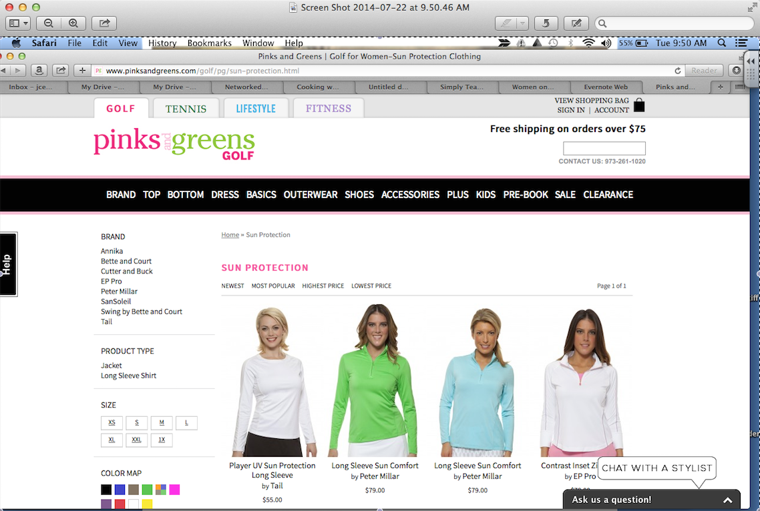This screenshot has height=511, width=760.
Task: Select the FITNESS site tab
Action: 329,108
